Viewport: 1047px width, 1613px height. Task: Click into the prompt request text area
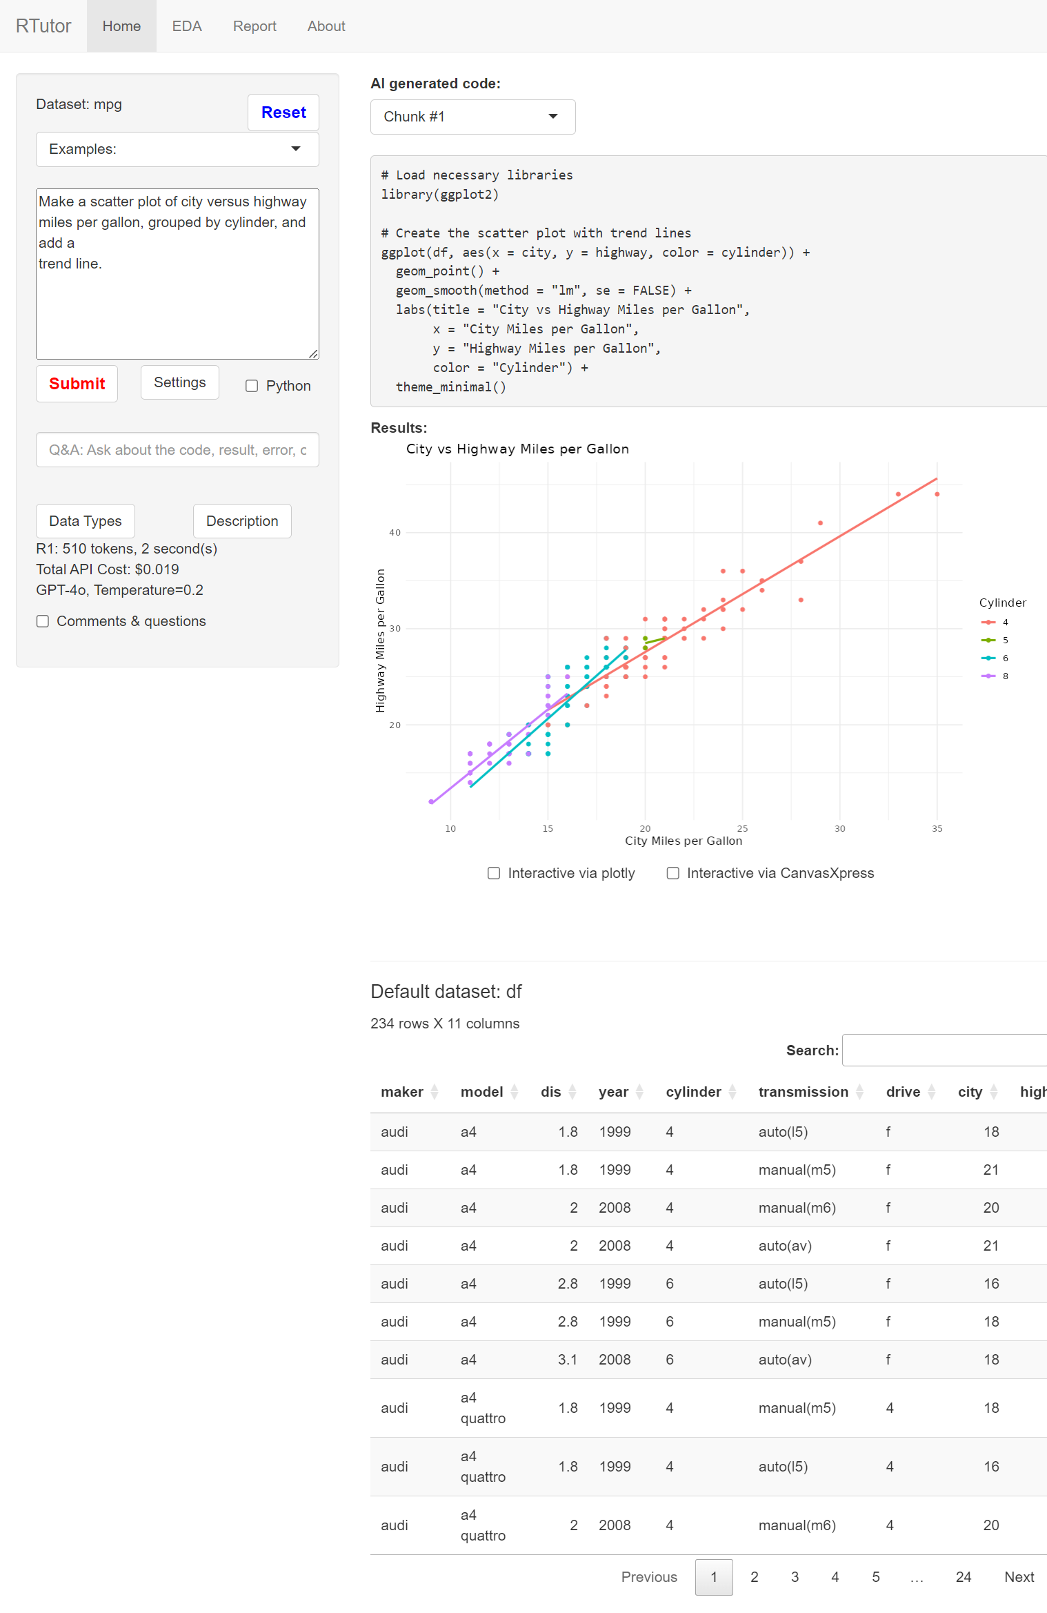(177, 274)
